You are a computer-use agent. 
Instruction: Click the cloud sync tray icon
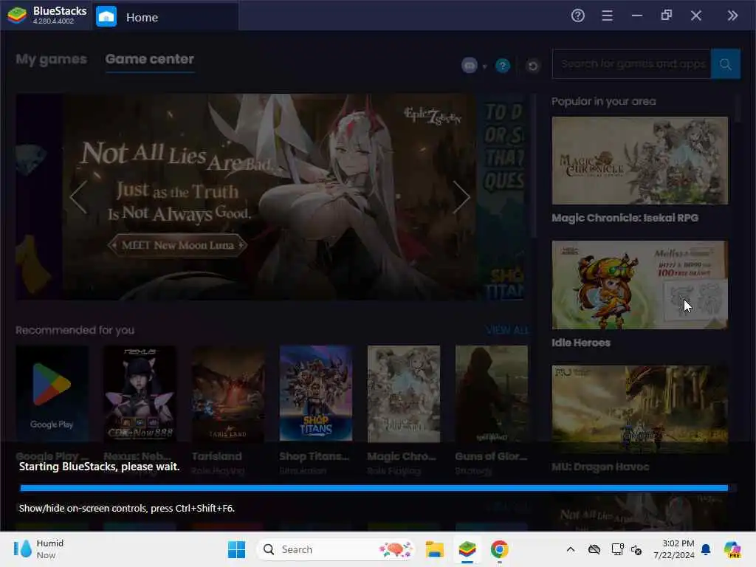coord(594,549)
